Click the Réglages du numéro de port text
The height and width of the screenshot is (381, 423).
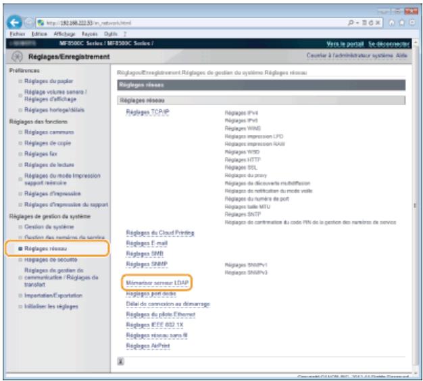[x=257, y=199]
